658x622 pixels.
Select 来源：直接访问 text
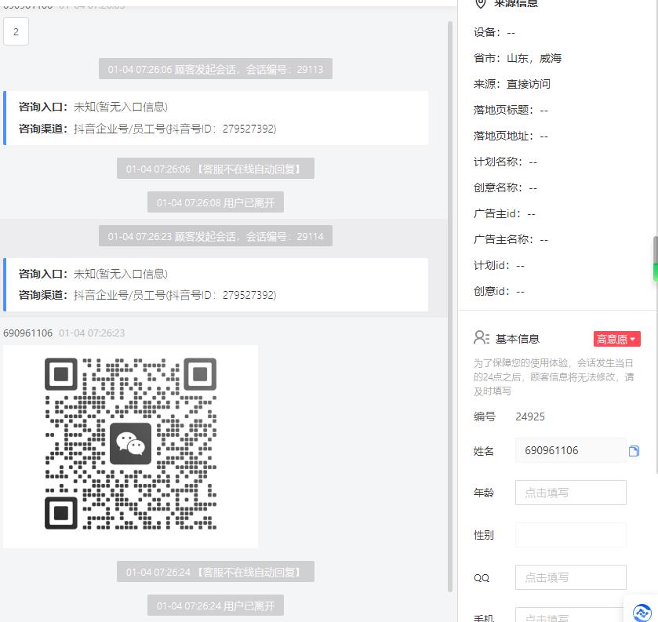click(x=512, y=84)
